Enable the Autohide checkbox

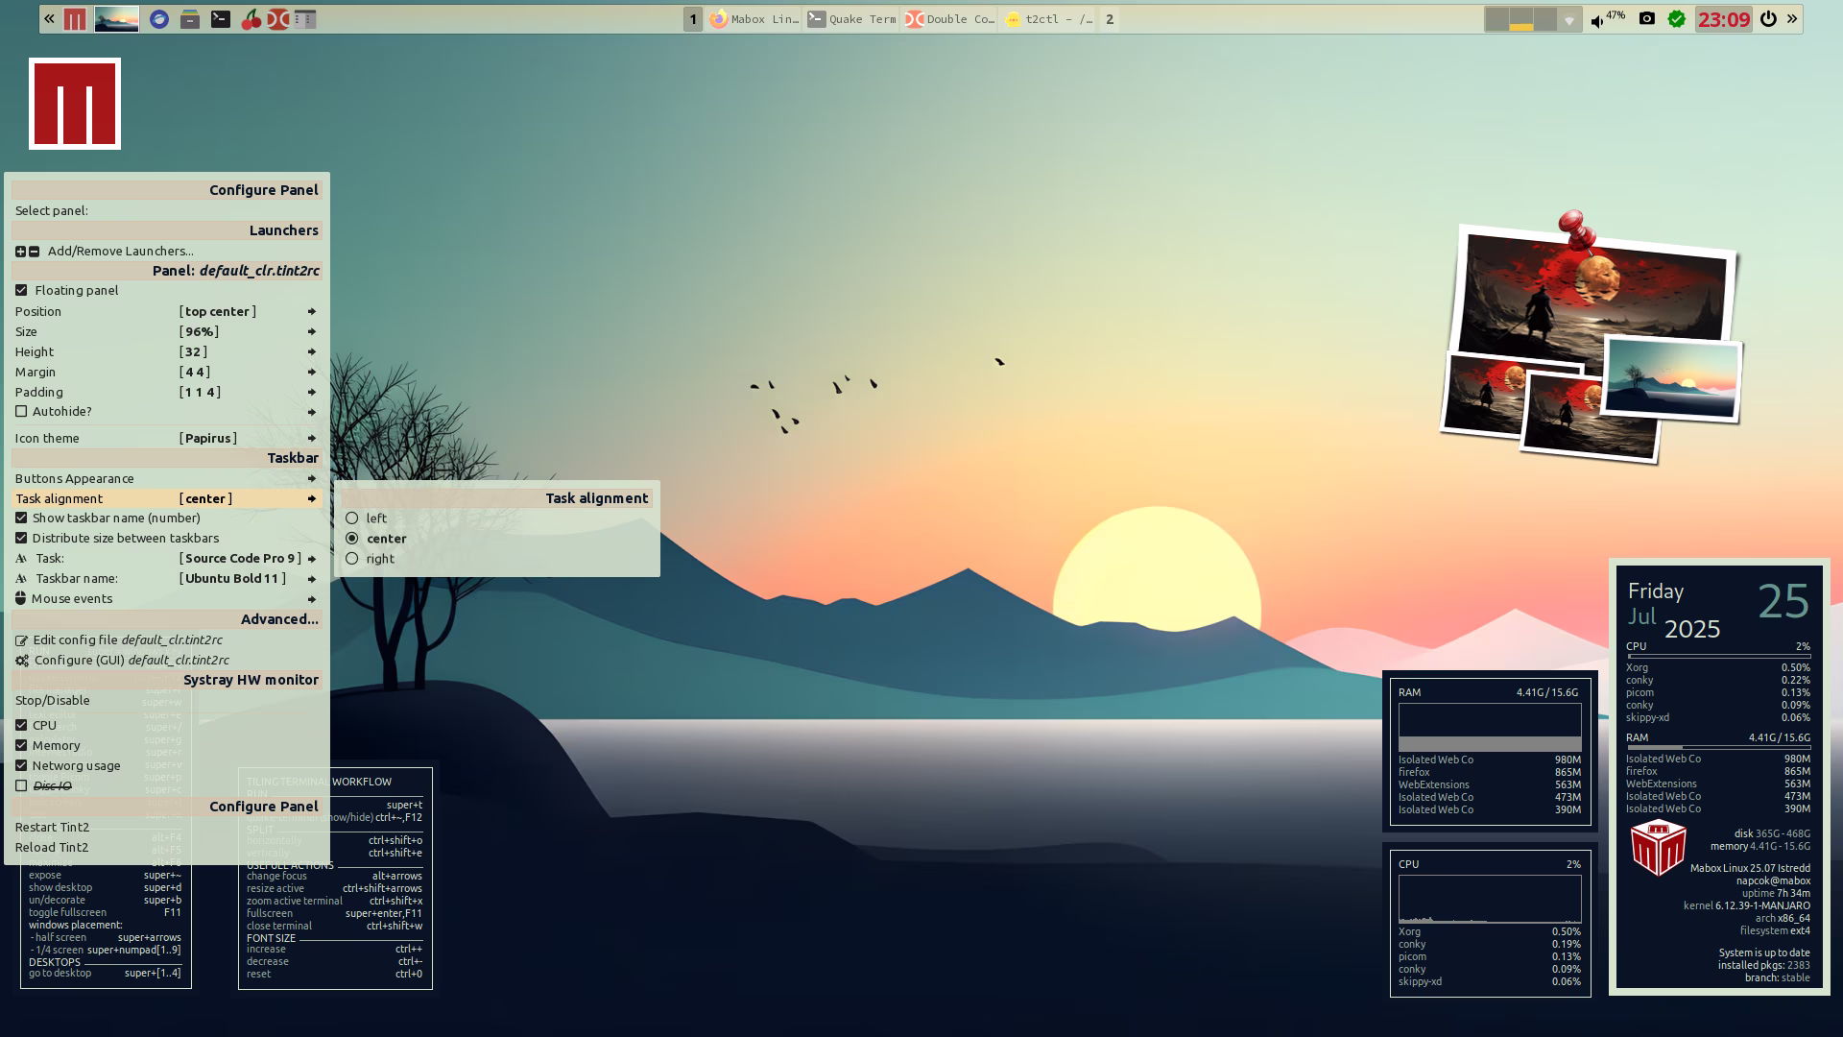[x=21, y=411]
